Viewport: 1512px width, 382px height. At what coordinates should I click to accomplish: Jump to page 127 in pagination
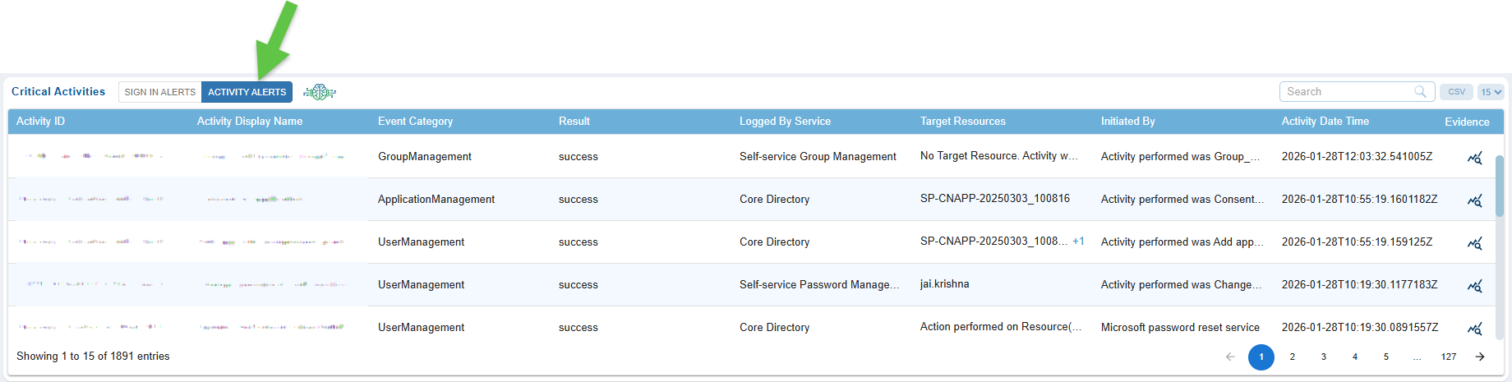(1449, 357)
